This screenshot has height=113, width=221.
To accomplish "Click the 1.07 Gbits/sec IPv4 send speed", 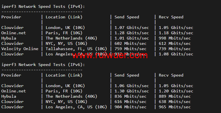I will pyautogui.click(x=132, y=28).
